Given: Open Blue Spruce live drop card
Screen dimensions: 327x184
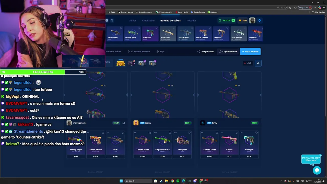Looking at the screenshot, I should [239, 34].
